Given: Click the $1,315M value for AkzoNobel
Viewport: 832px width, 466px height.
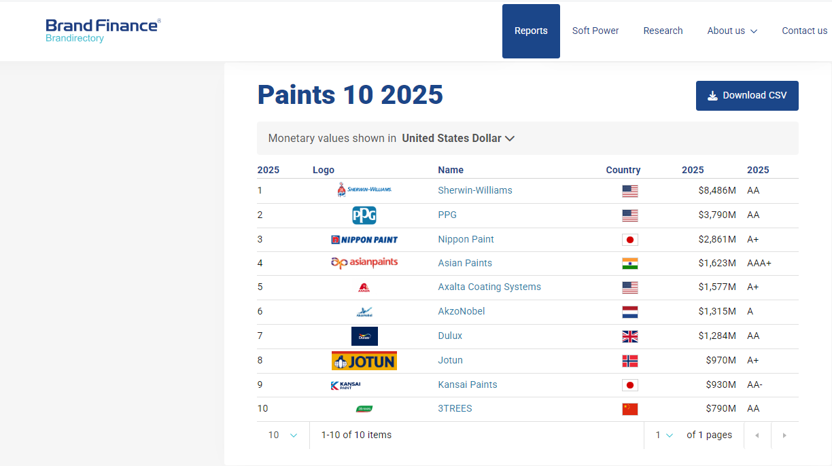Looking at the screenshot, I should 717,311.
